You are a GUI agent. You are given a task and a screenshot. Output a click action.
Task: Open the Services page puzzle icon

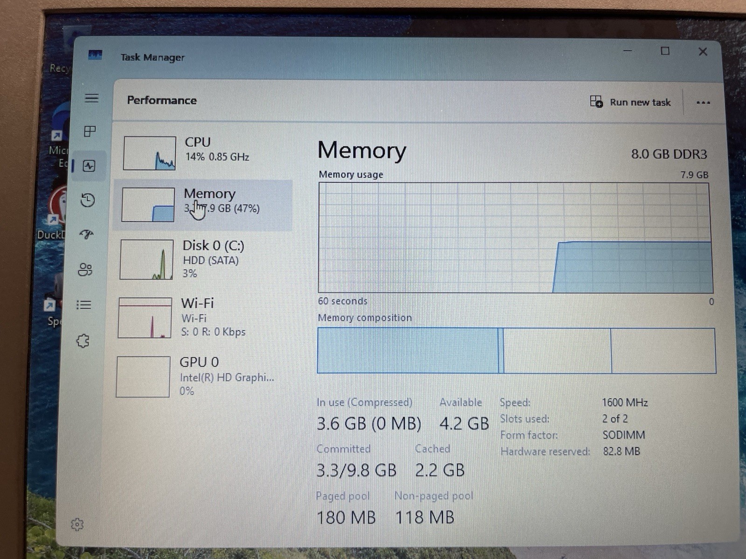[83, 341]
